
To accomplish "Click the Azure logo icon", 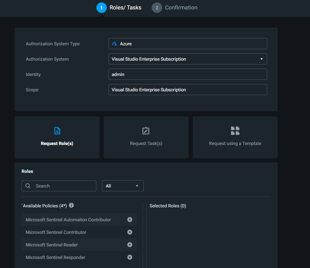I will tap(114, 44).
